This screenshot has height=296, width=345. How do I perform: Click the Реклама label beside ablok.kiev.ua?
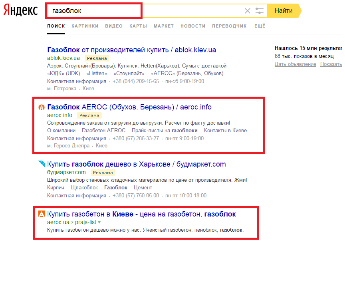click(x=97, y=58)
